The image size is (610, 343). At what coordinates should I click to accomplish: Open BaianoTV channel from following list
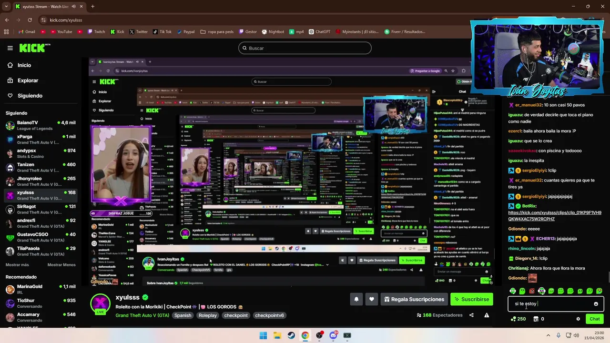(41, 126)
